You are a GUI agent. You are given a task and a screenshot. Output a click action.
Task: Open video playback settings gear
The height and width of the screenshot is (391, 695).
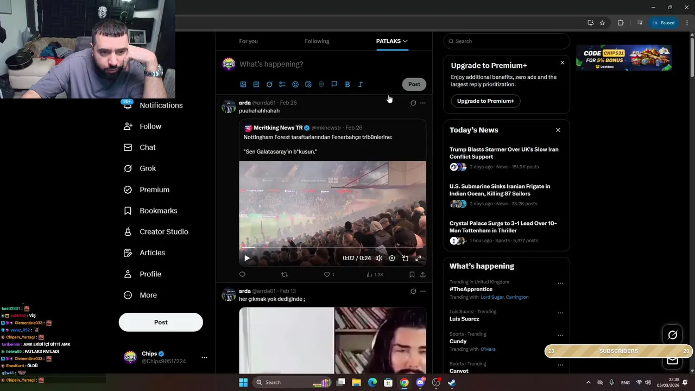coord(392,258)
